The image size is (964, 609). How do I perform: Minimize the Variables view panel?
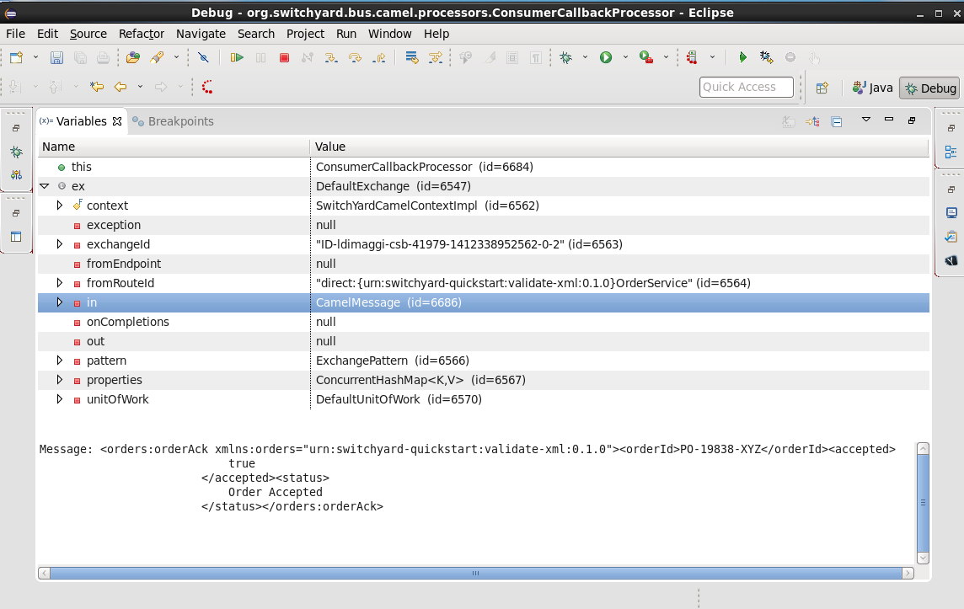889,120
